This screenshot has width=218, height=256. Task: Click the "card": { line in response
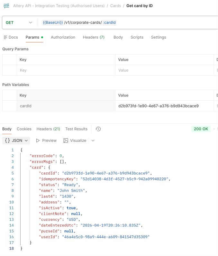click(40, 168)
